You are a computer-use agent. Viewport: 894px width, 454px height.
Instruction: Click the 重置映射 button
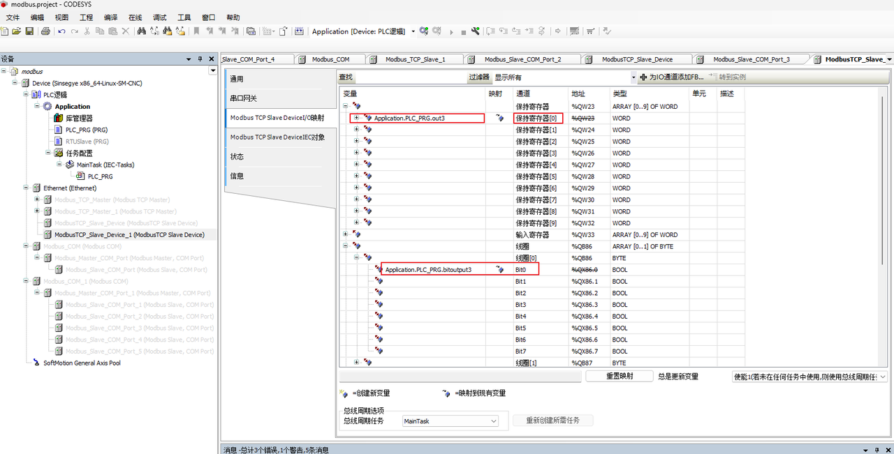619,377
